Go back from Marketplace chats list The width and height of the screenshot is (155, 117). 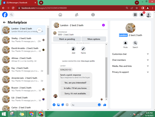pos(4,22)
